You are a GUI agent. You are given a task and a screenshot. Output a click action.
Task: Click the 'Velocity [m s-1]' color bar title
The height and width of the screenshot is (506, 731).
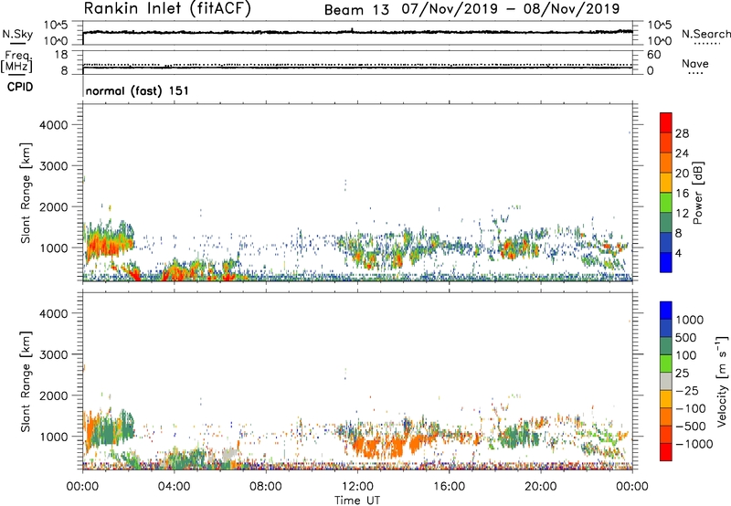(x=722, y=381)
